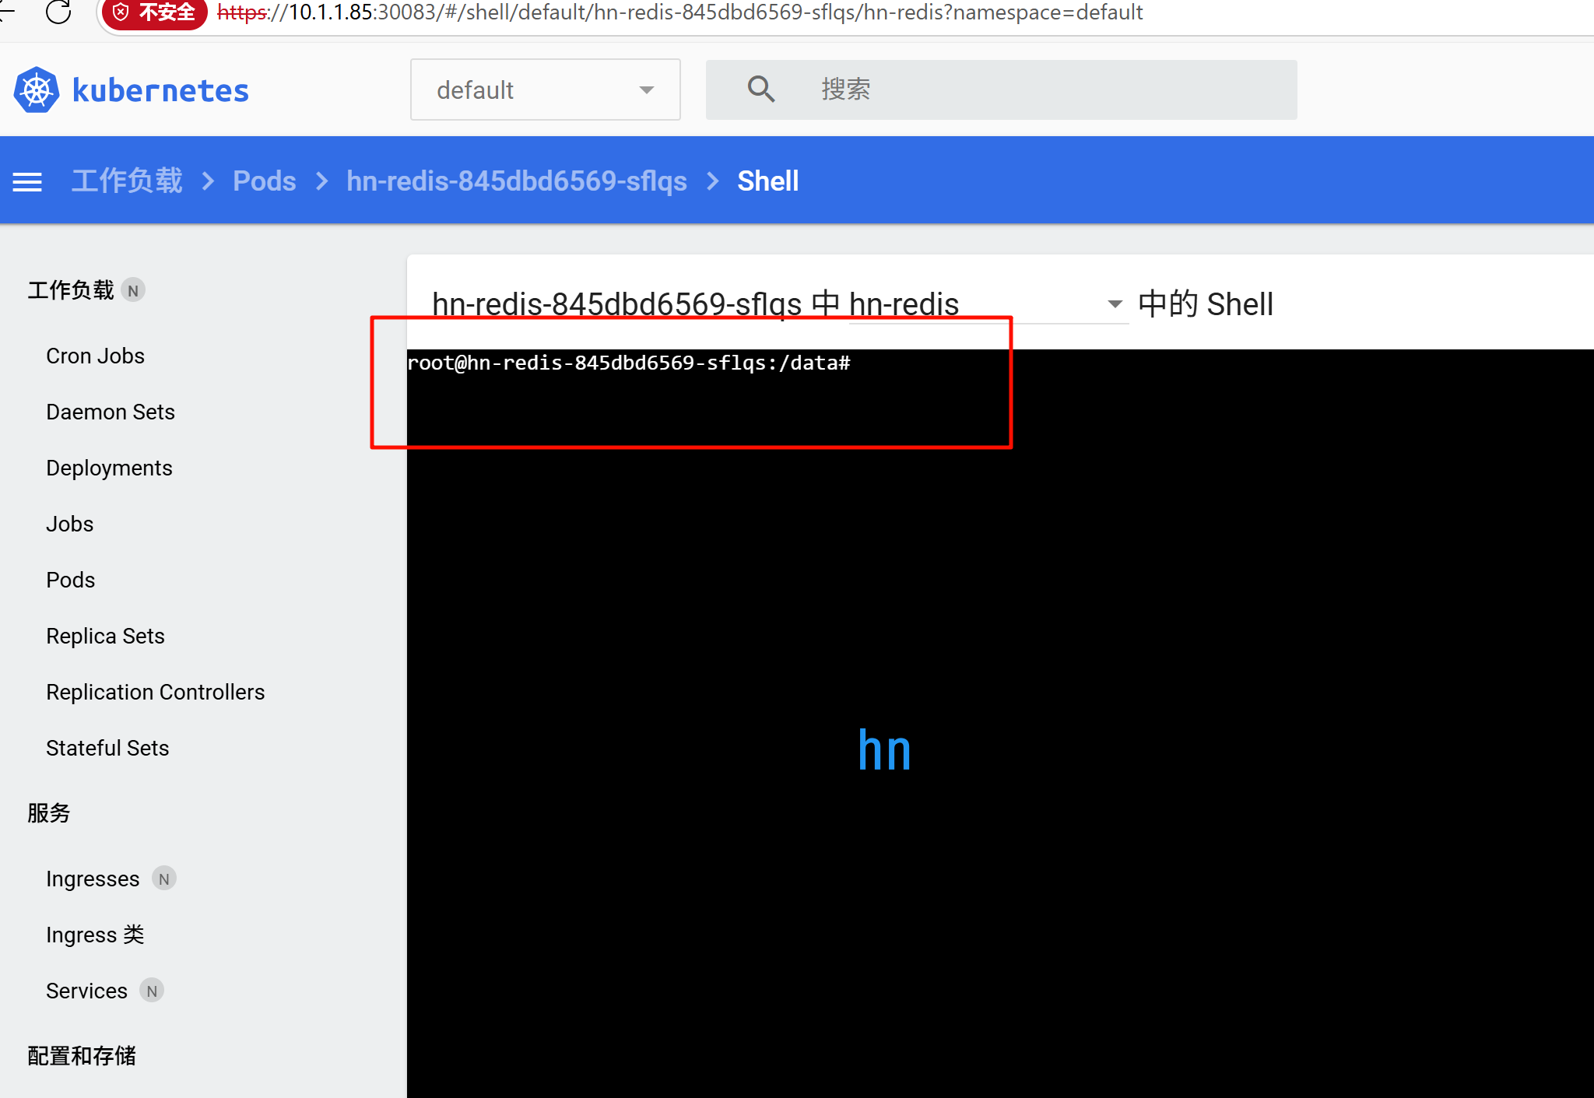Go to Pods breadcrumb link
Screen dimensions: 1594x1098
pyautogui.click(x=264, y=181)
